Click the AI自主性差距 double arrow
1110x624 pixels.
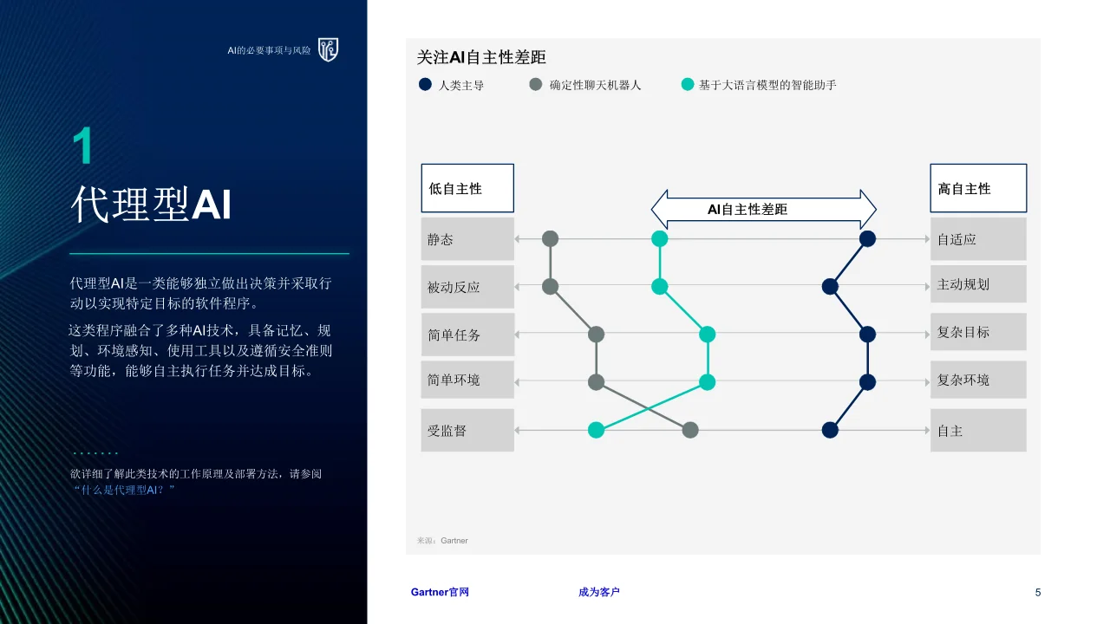[764, 209]
